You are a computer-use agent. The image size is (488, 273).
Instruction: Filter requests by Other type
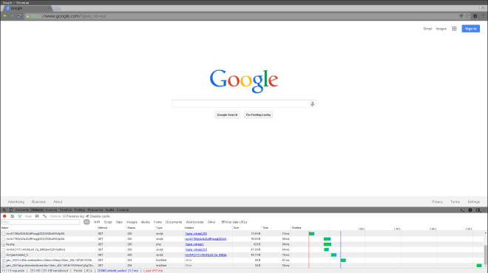(x=211, y=222)
